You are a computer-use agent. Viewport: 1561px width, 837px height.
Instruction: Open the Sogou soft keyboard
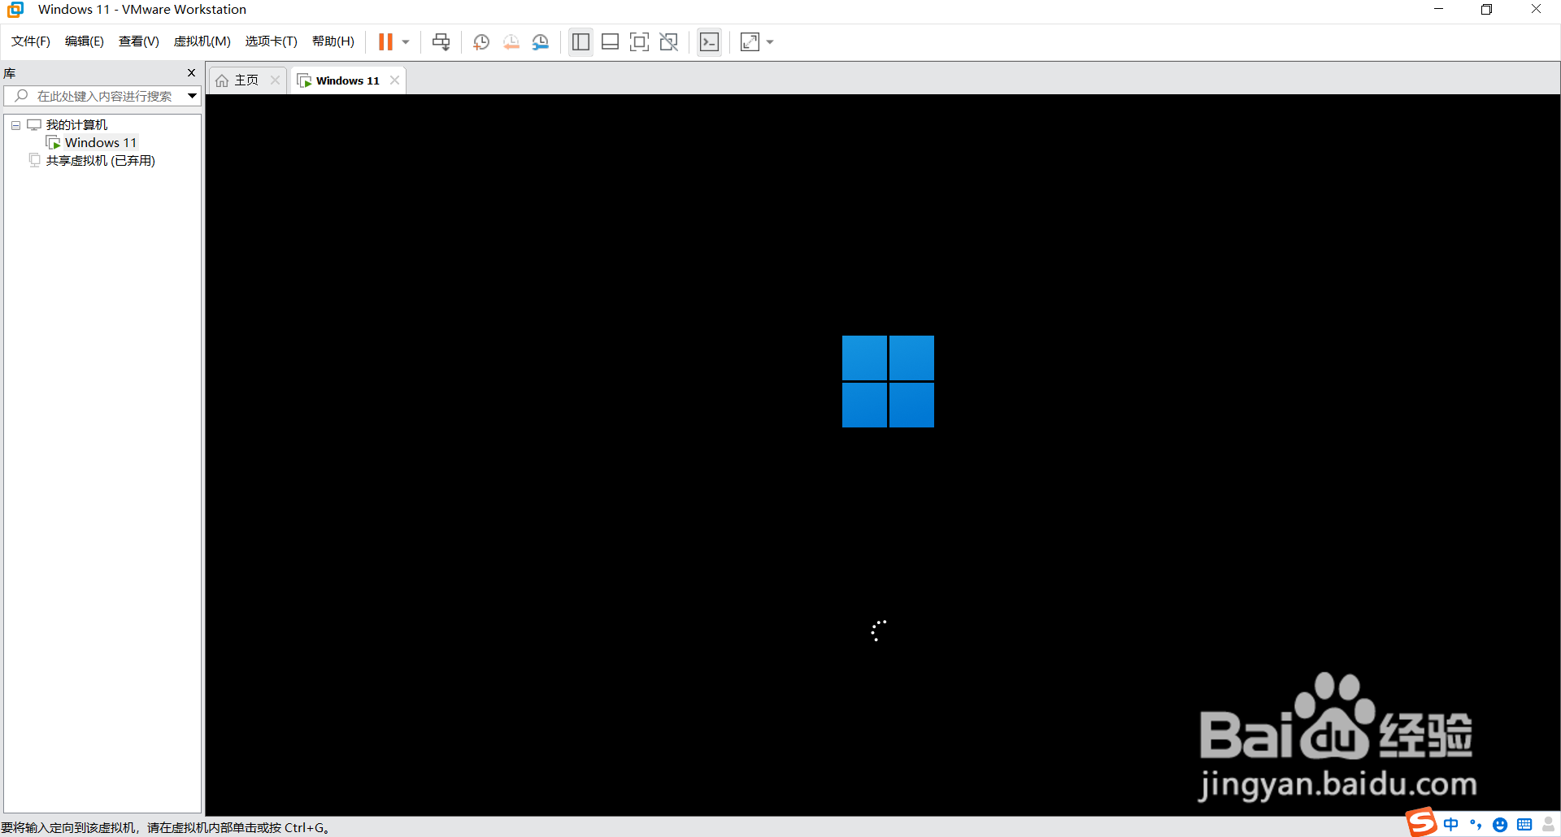(x=1524, y=825)
